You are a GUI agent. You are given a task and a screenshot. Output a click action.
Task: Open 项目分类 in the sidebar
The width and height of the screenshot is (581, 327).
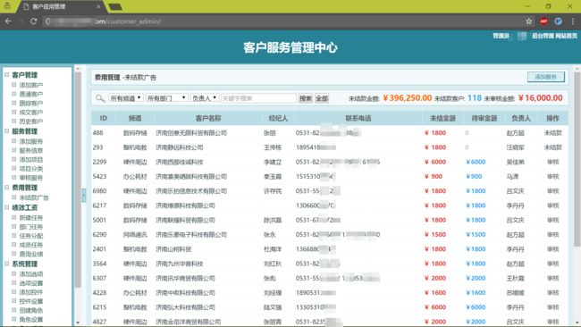31,169
